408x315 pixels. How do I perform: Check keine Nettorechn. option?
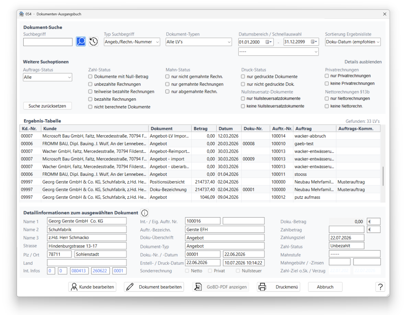point(327,106)
